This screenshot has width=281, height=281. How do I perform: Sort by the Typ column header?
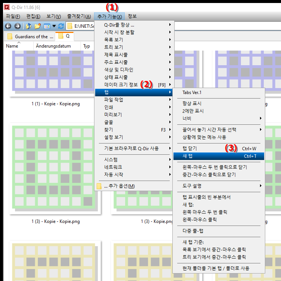(x=87, y=46)
